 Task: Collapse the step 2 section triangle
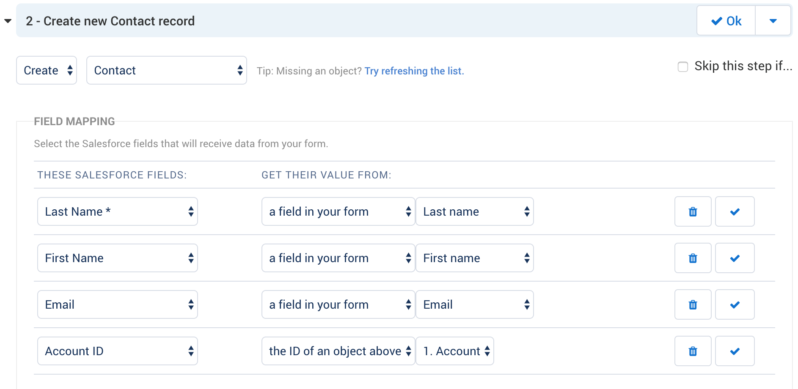(8, 21)
